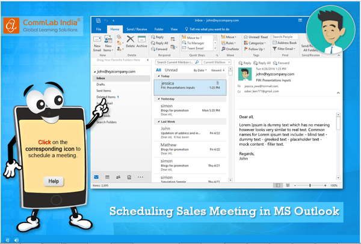
Task: Click the Reply with Meeting icon
Action: pos(173,39)
